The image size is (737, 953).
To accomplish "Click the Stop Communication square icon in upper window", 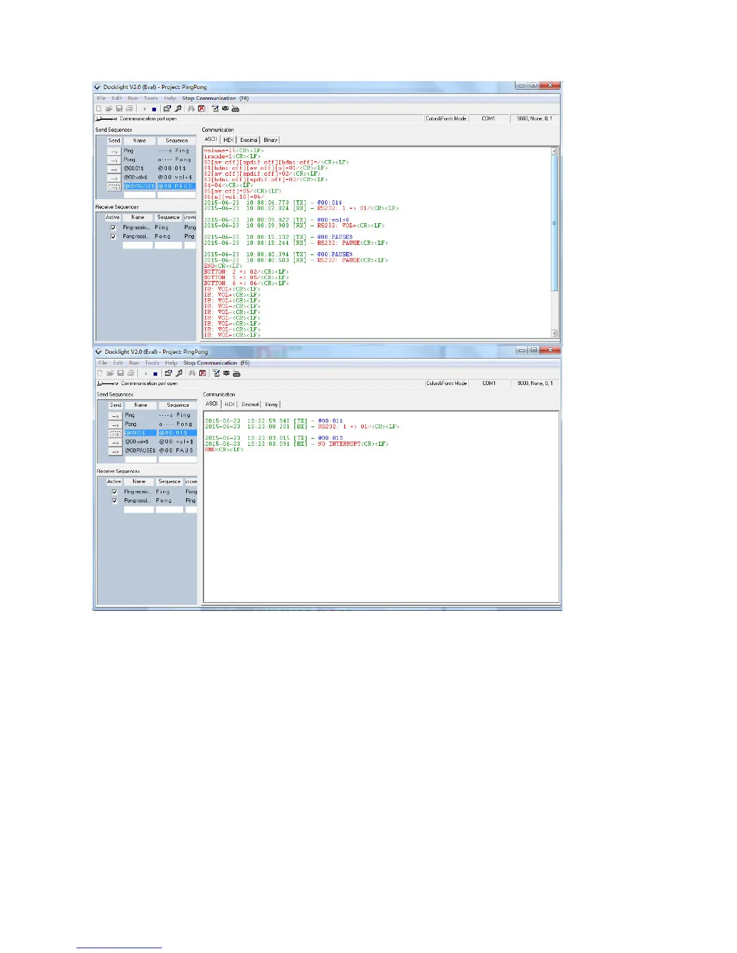I will tap(154, 109).
